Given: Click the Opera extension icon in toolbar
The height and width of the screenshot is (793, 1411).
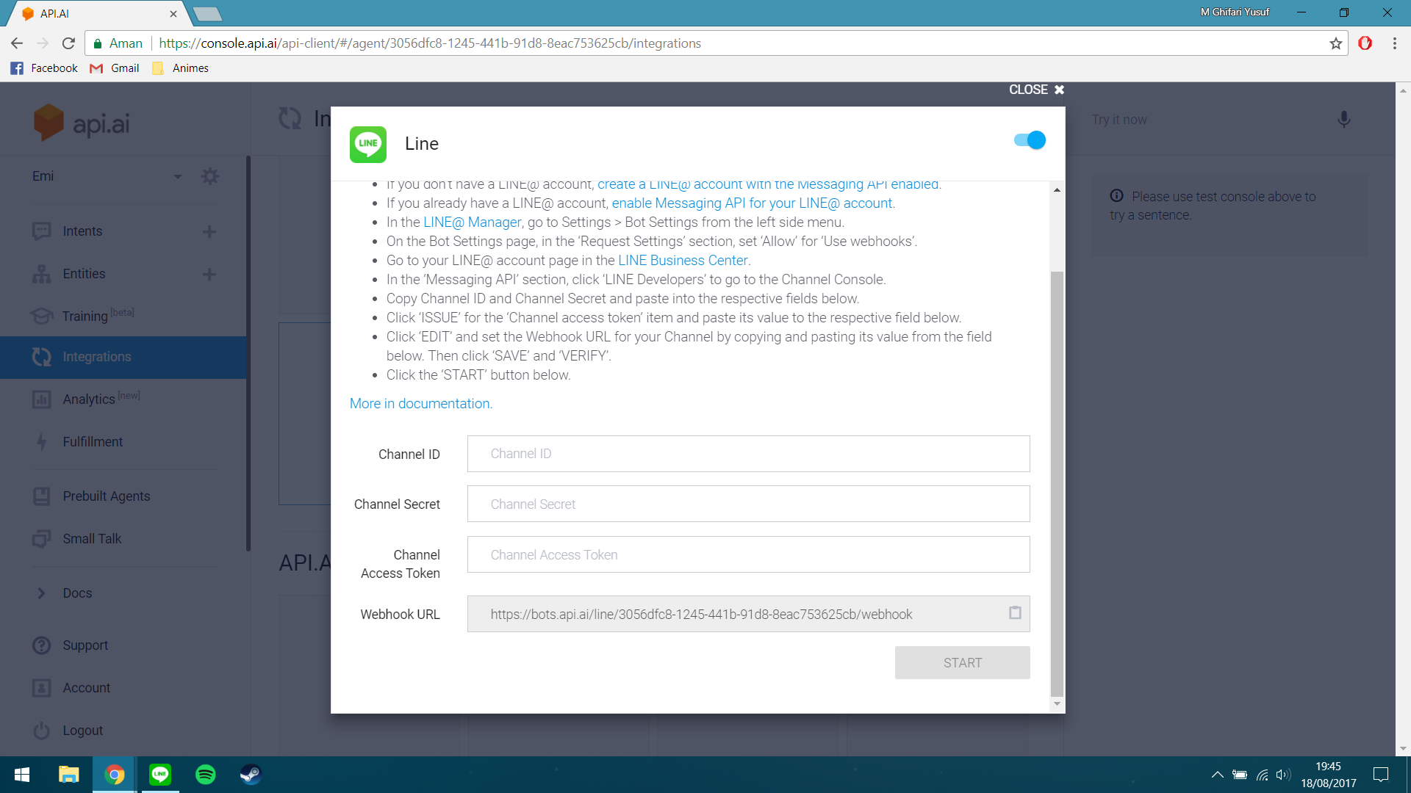Looking at the screenshot, I should [1365, 43].
